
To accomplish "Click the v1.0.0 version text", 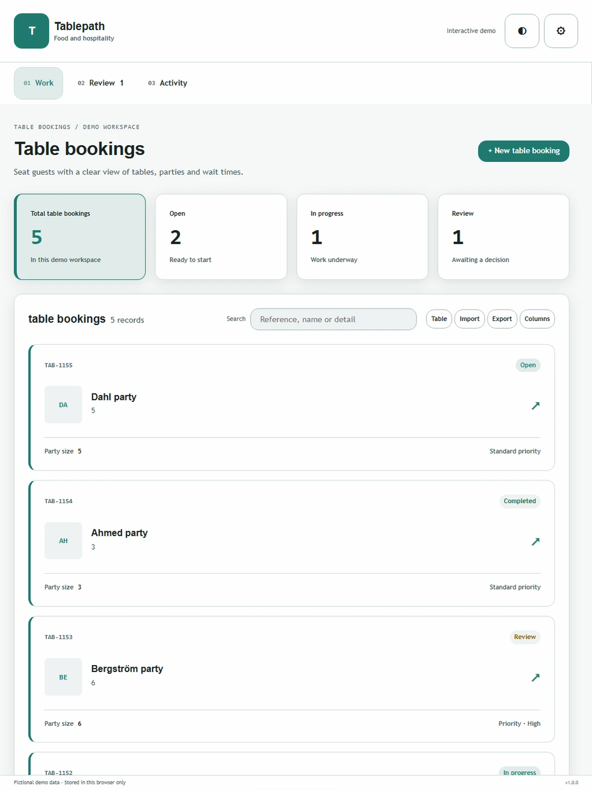I will [572, 783].
